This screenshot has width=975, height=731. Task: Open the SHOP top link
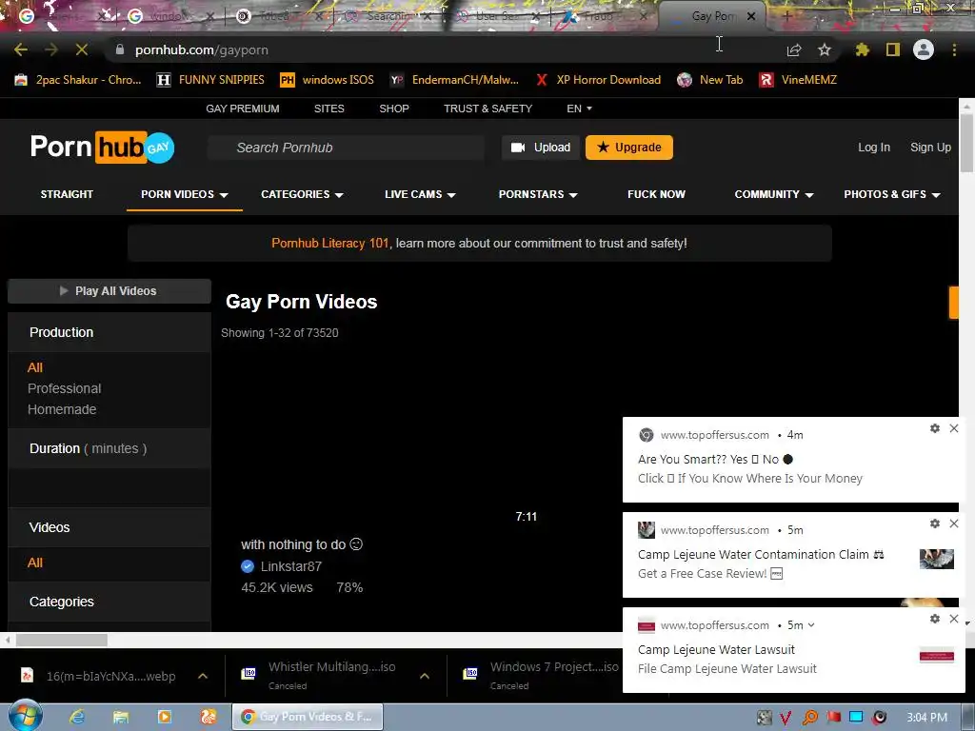coord(393,109)
